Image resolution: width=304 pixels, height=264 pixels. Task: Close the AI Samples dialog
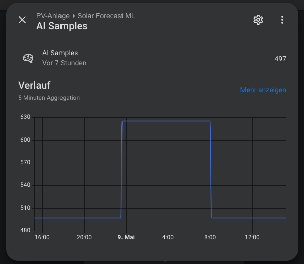coord(22,20)
